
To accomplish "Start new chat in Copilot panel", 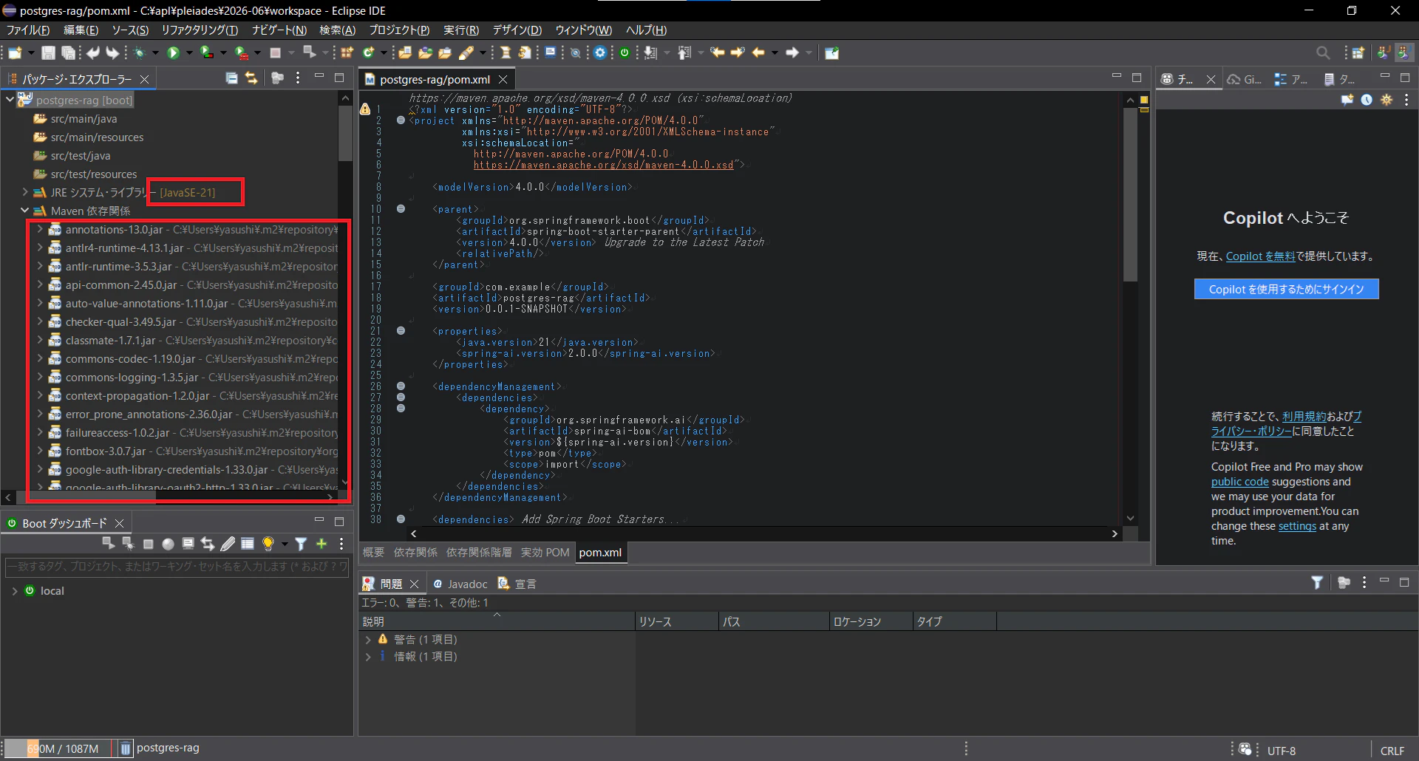I will click(x=1347, y=100).
